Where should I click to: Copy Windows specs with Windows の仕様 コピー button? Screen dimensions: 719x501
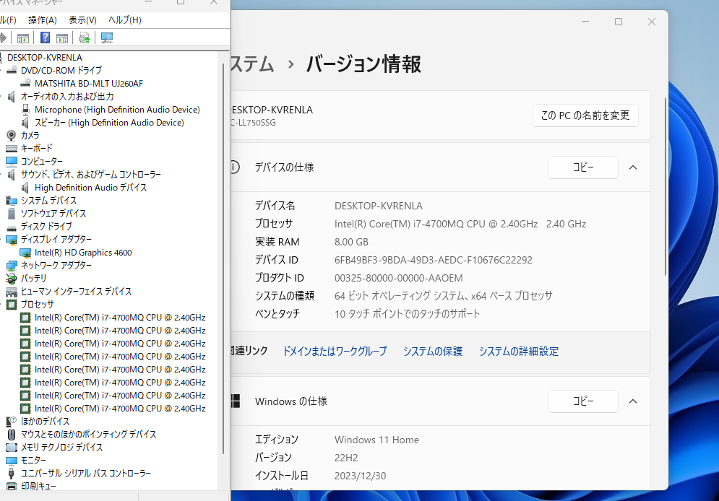pos(583,401)
